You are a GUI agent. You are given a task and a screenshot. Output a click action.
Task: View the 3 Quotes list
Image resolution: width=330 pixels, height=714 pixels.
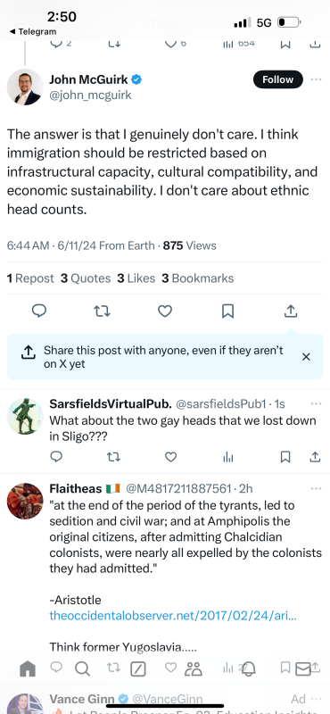pyautogui.click(x=86, y=278)
